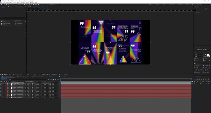Click the Home icon in toolbar
The height and width of the screenshot is (113, 211).
tap(2, 4)
